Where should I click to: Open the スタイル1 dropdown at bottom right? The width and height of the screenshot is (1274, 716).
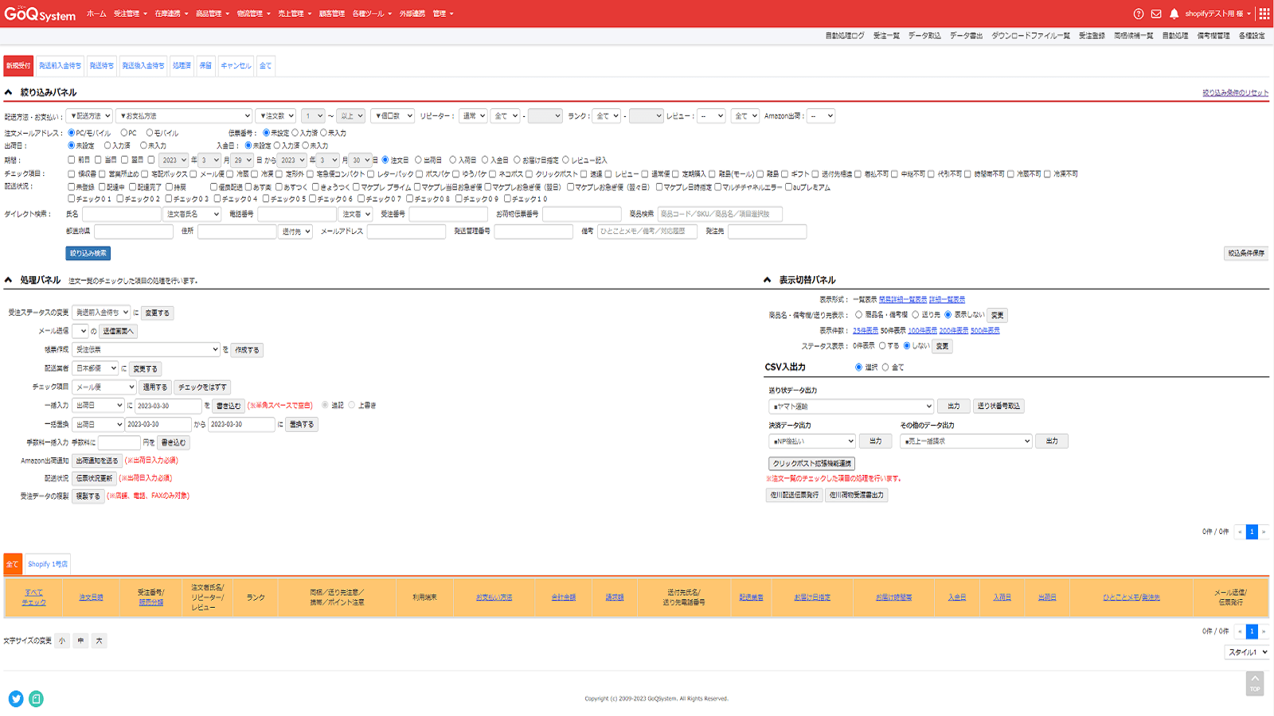[1246, 652]
